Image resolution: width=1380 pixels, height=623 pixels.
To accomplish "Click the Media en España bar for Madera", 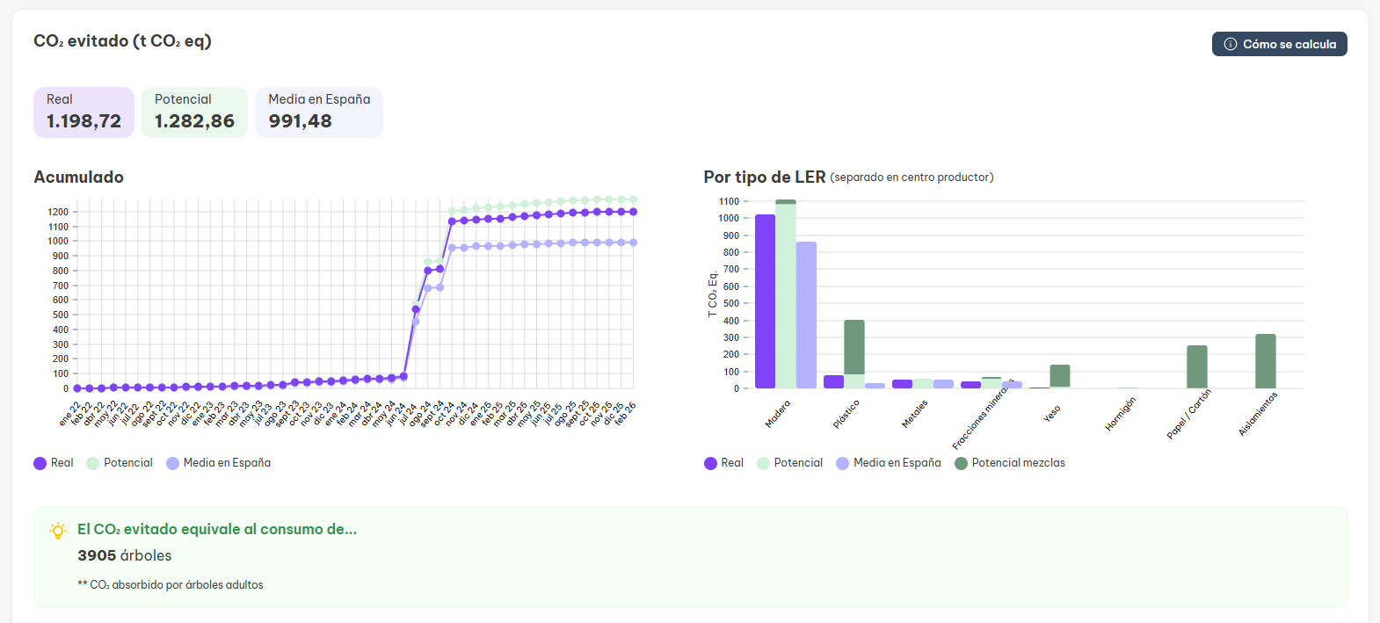I will pos(806,315).
